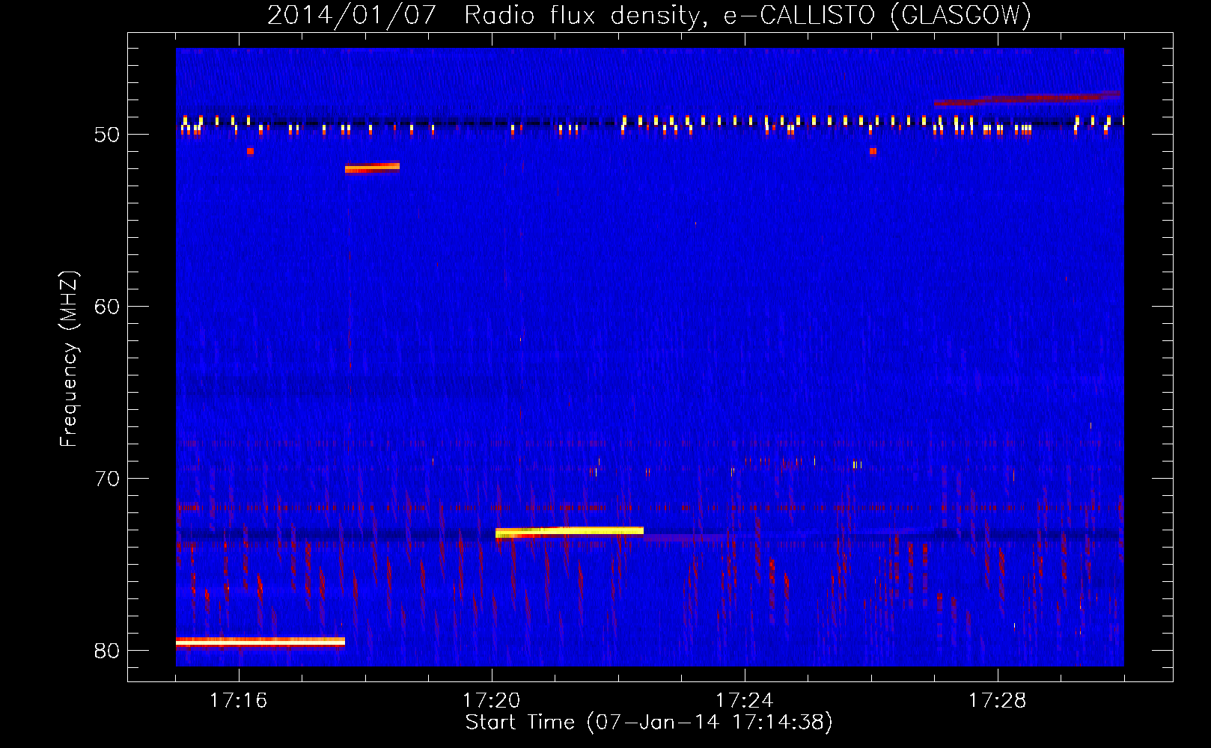Select the 80 frequency tick label
This screenshot has width=1211, height=748.
[x=107, y=651]
